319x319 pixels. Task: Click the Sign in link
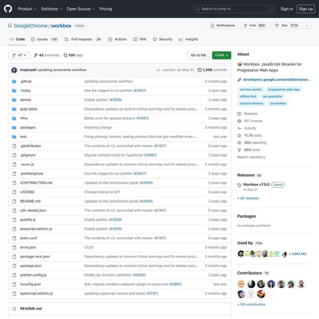coord(287,9)
